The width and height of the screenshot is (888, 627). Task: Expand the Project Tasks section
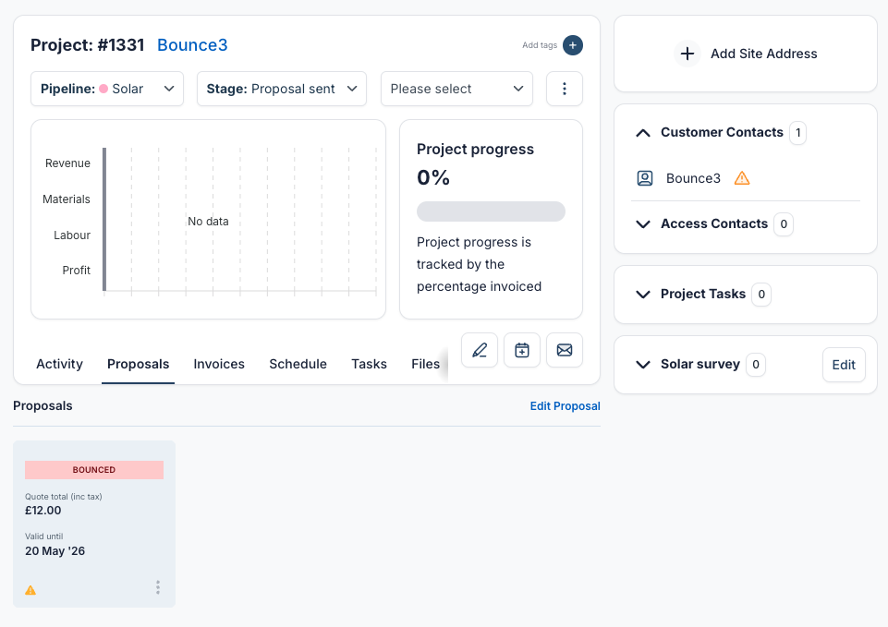pos(643,294)
